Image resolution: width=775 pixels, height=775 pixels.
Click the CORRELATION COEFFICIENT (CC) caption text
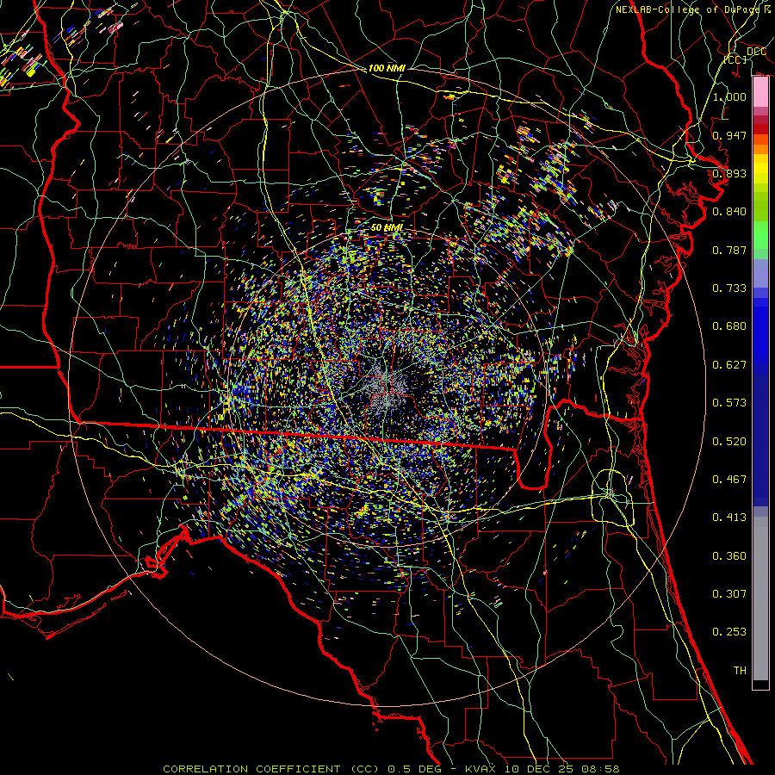[x=271, y=769]
